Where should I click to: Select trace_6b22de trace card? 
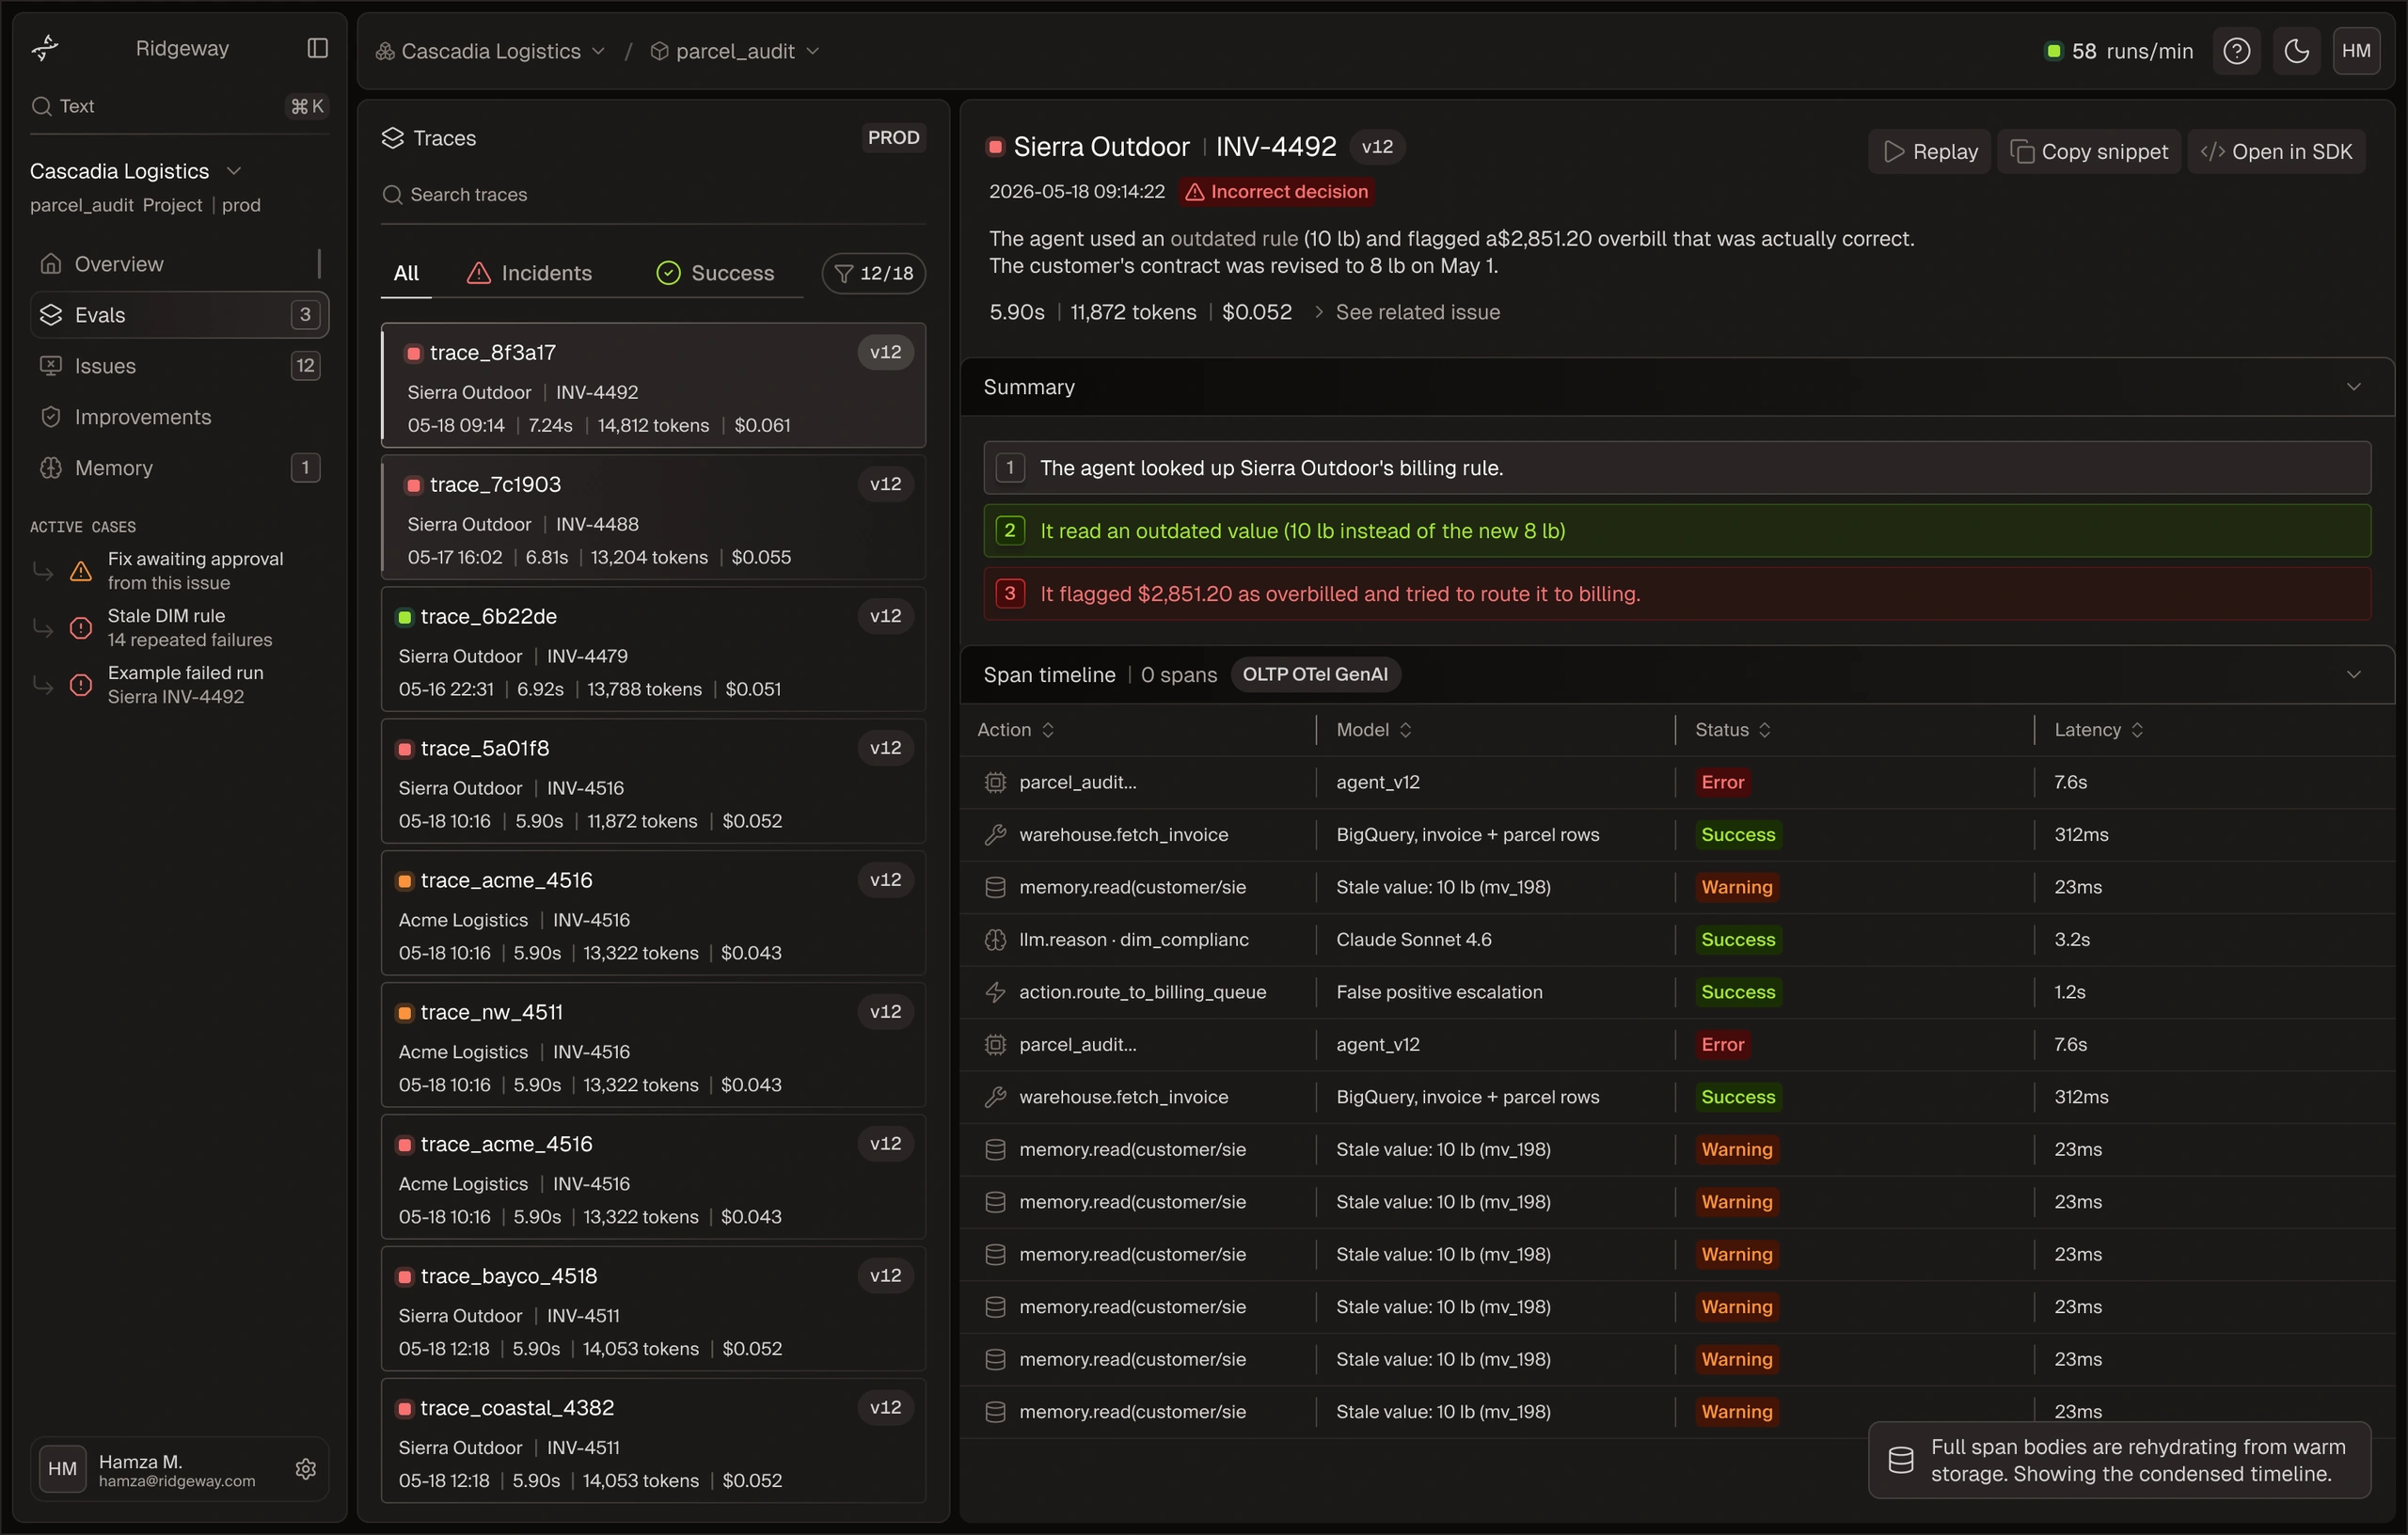653,650
